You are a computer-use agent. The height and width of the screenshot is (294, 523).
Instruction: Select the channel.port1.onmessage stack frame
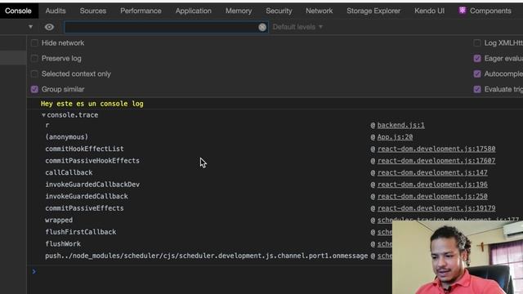click(x=207, y=256)
